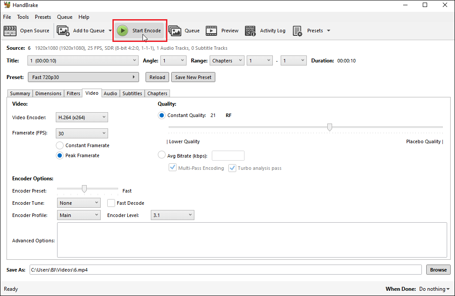Click the quality value '21'

(213, 115)
